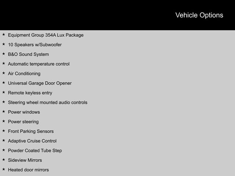Click the star bullet next to B&O Sound System
This screenshot has height=176, width=235.
(x=3, y=54)
